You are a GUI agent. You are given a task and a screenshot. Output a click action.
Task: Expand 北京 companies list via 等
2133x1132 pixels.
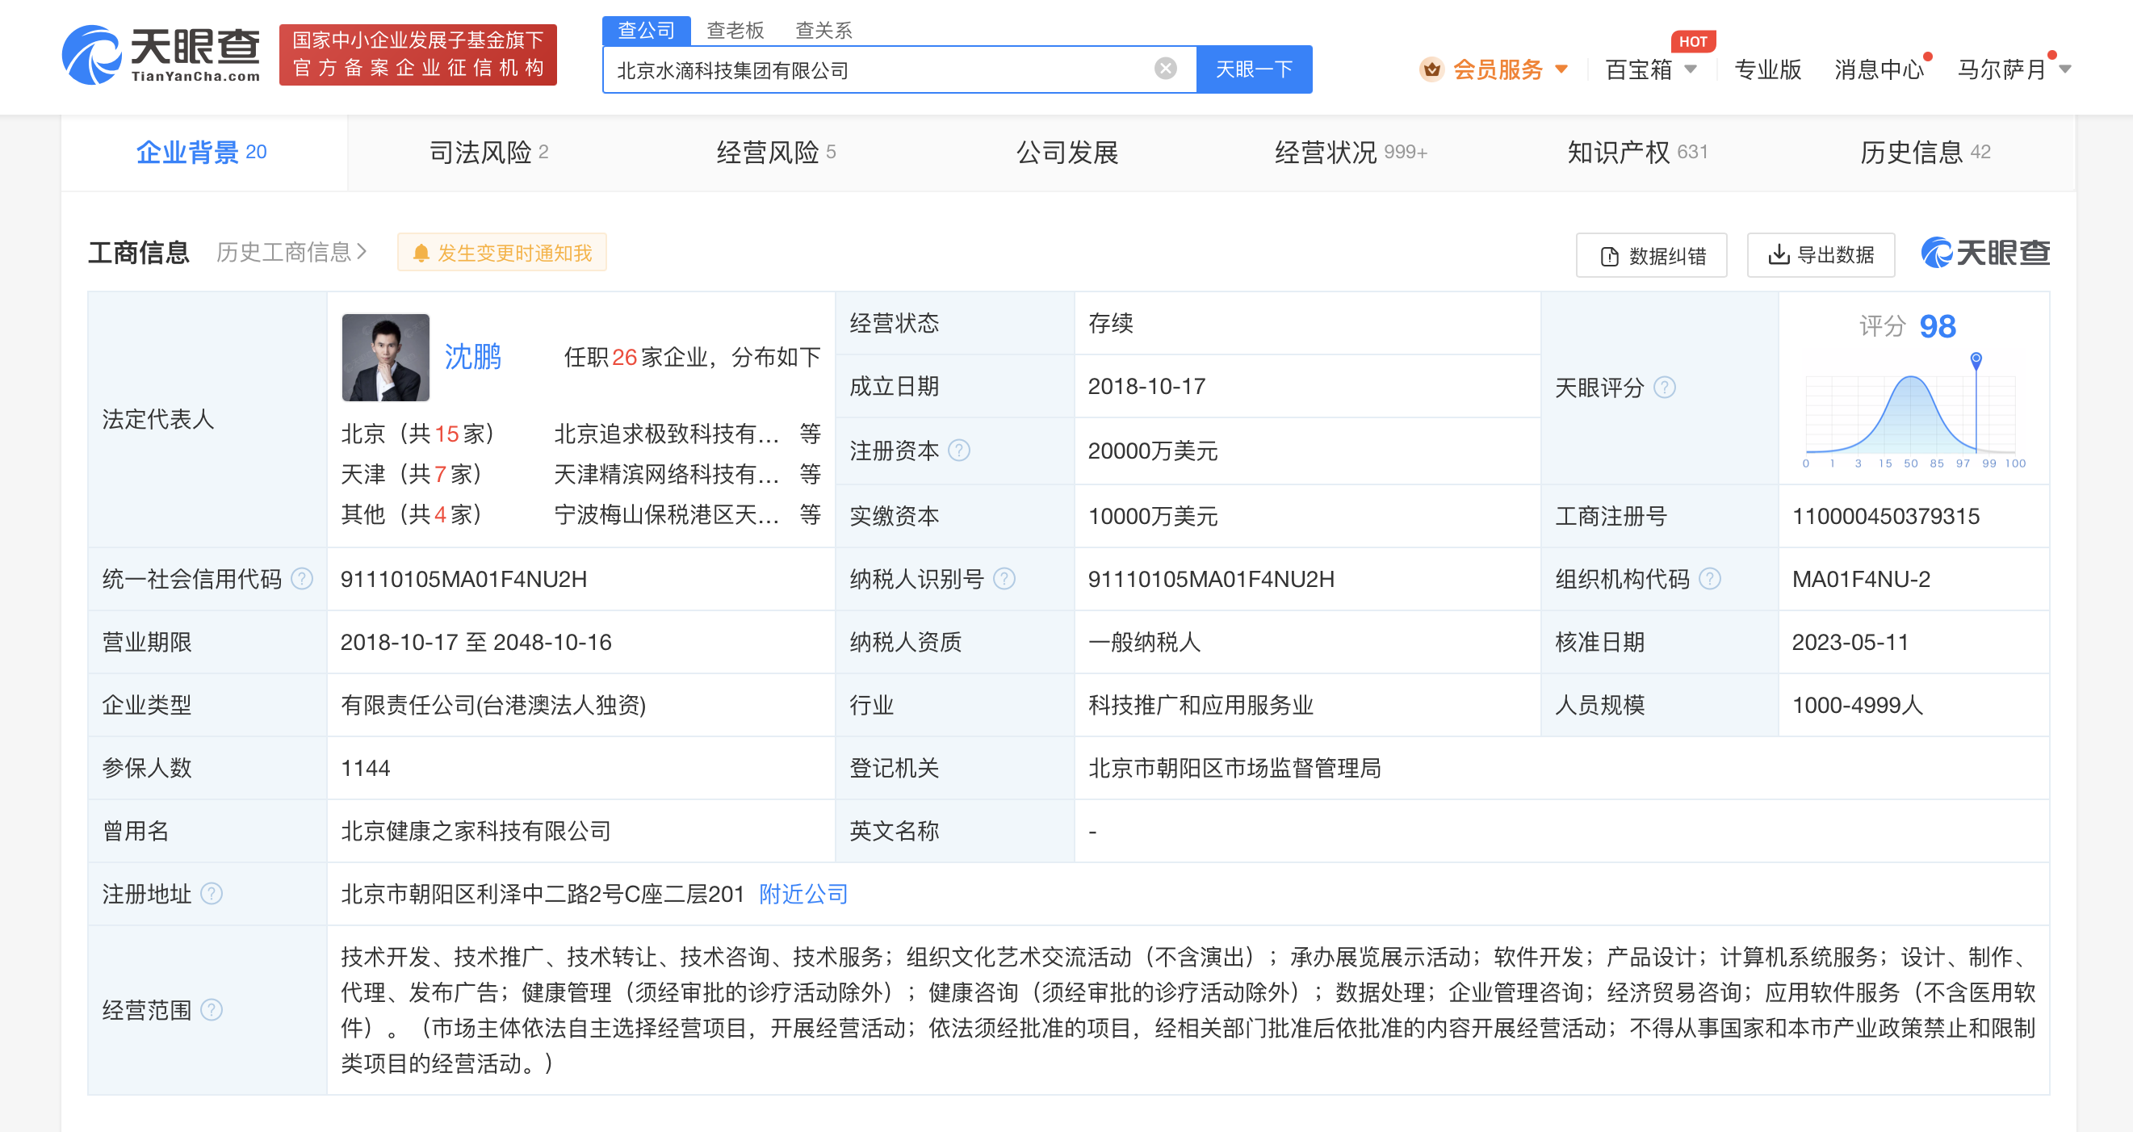click(810, 432)
